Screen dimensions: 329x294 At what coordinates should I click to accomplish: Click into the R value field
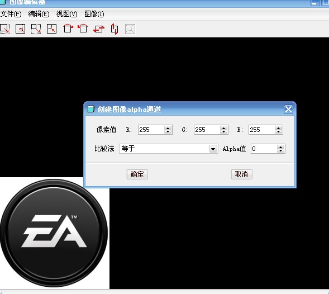pos(151,130)
